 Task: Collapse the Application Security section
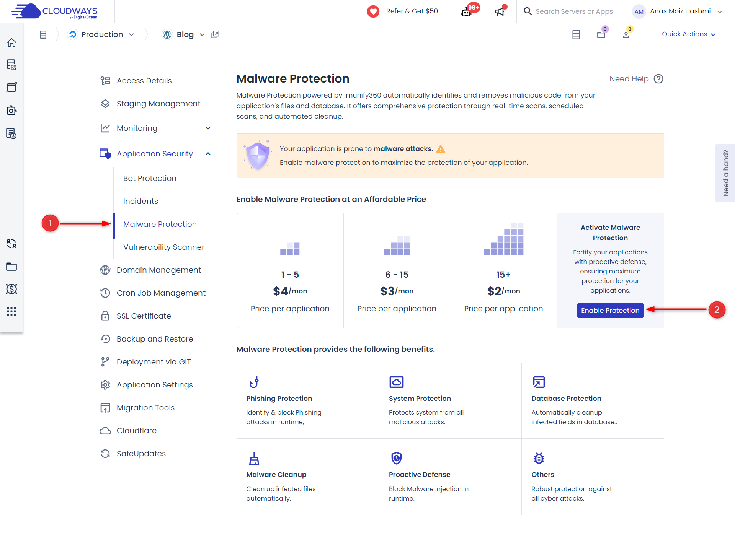click(208, 154)
